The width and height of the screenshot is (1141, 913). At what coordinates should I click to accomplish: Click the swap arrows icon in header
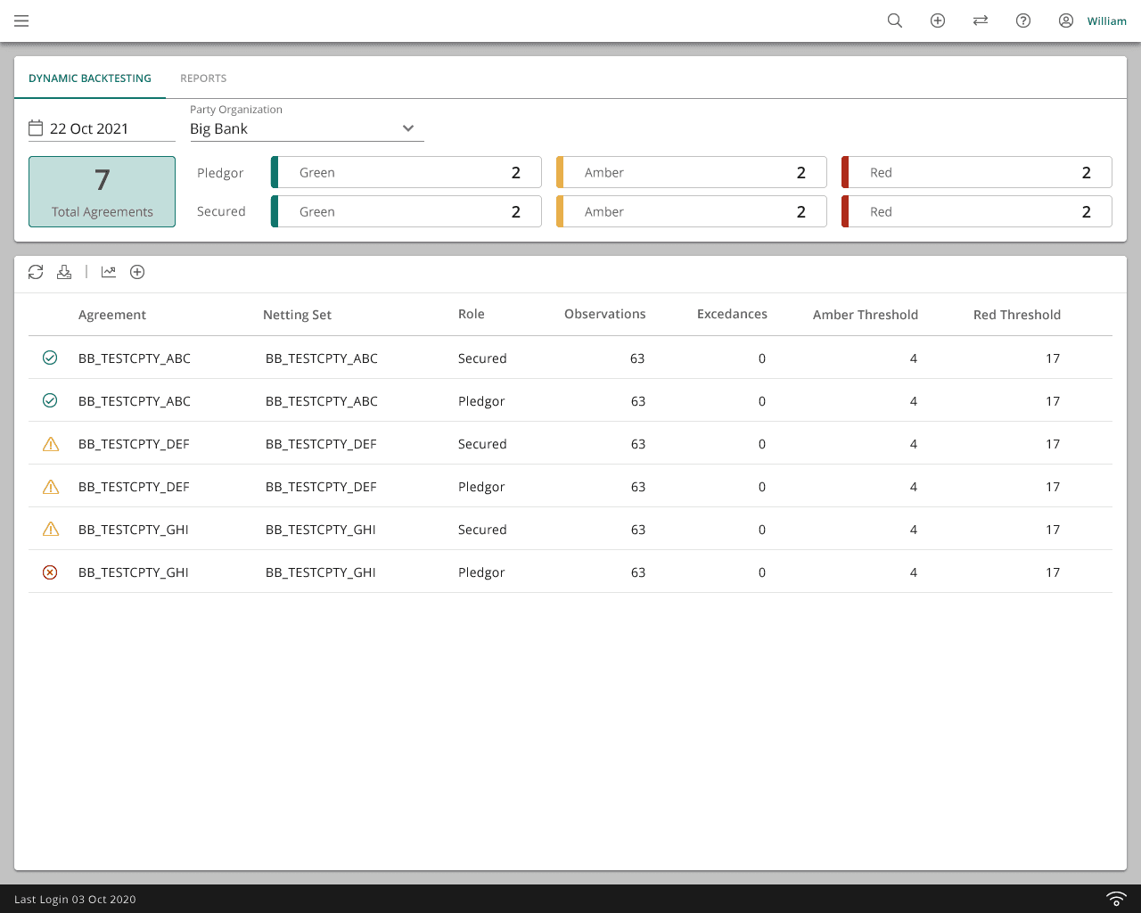click(981, 21)
